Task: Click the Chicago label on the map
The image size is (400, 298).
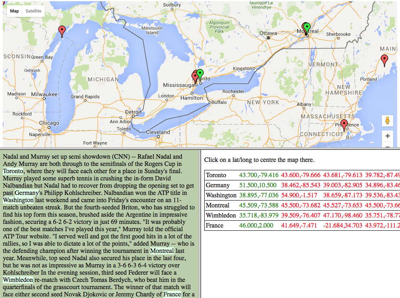Action: (49, 123)
